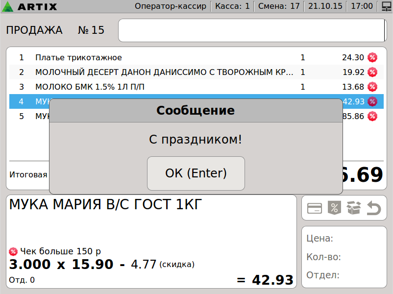
Task: Click discount badge on Платье трикотажное row
Action: [x=372, y=57]
